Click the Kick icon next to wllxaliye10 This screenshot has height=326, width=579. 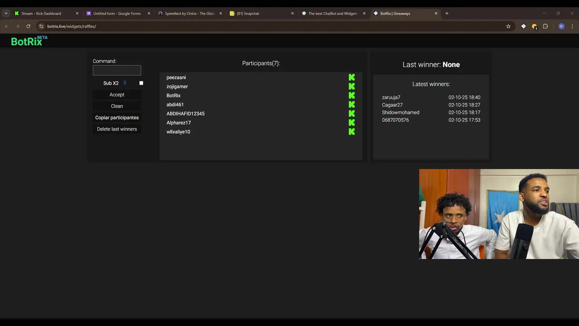[x=351, y=132]
